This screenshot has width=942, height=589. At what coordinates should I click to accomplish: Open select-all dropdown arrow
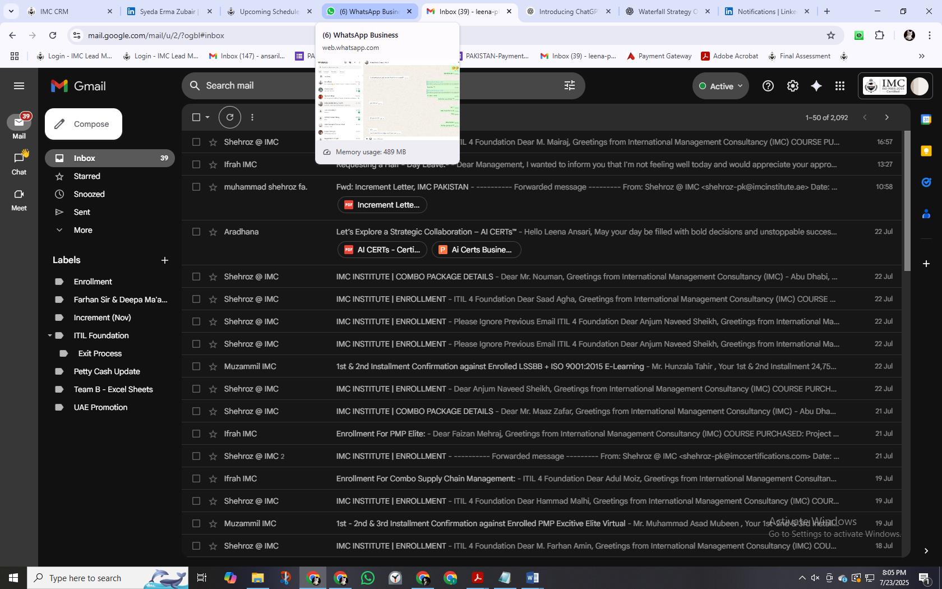pyautogui.click(x=207, y=117)
